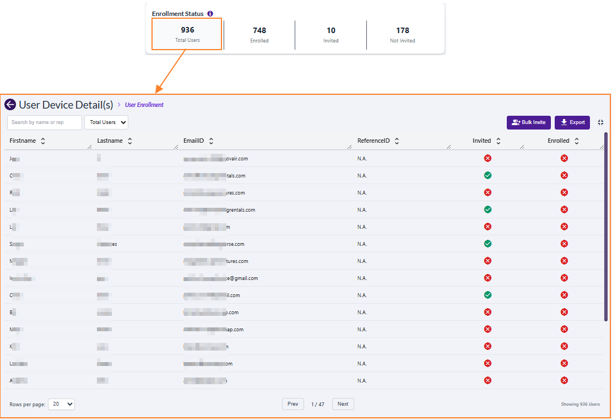Open the Total Users filter dropdown
Screen dimensions: 612x420
[106, 122]
